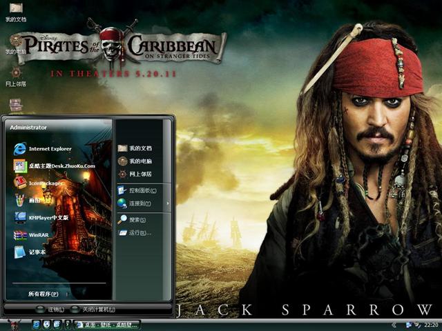
Task: Launch IconPackager from Start menu
Action: pyautogui.click(x=39, y=183)
